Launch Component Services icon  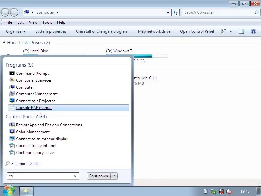coord(12,80)
